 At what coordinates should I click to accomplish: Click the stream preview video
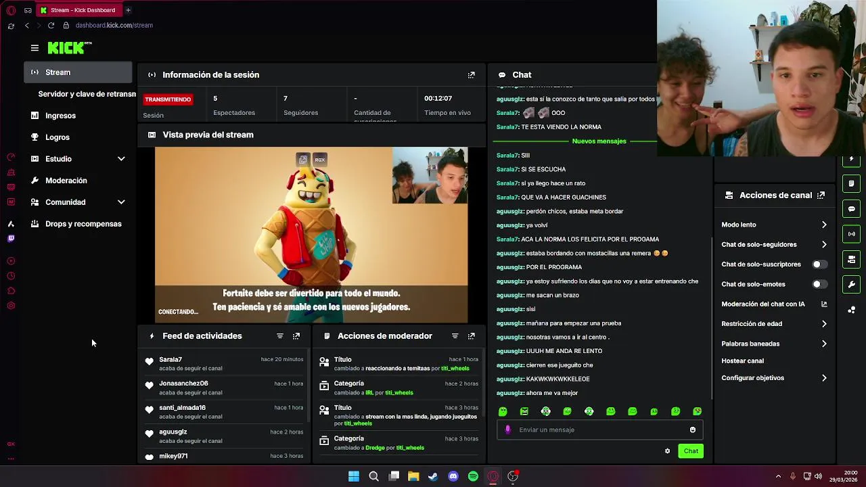coord(311,235)
